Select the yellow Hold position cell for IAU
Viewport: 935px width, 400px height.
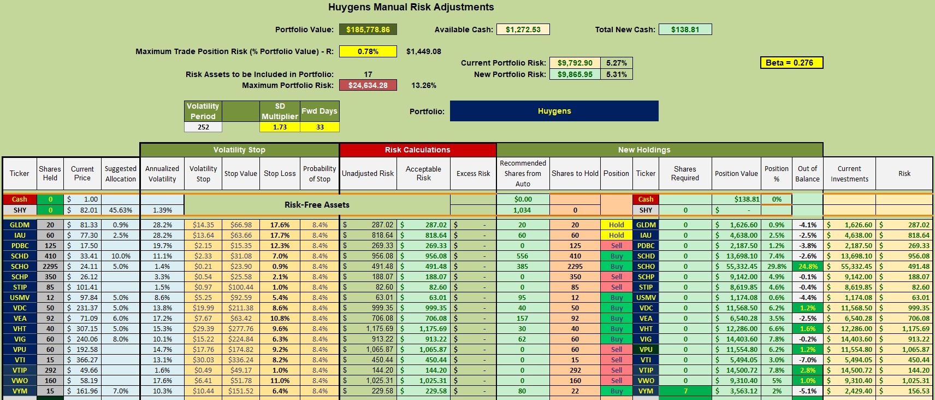(x=617, y=235)
